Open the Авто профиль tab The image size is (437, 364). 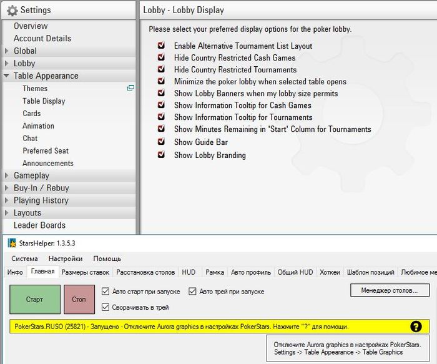[251, 272]
